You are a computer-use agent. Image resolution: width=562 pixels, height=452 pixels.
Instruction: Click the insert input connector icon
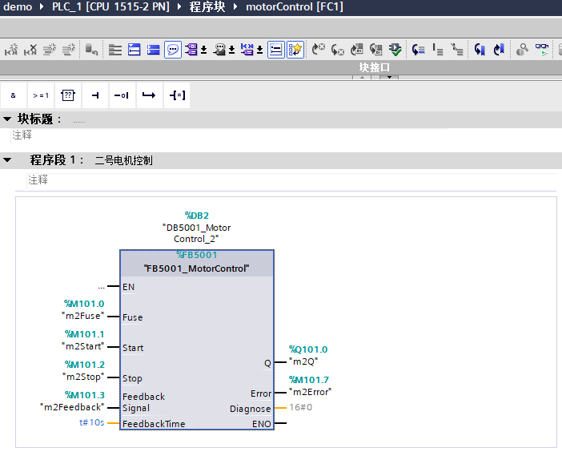[x=95, y=95]
